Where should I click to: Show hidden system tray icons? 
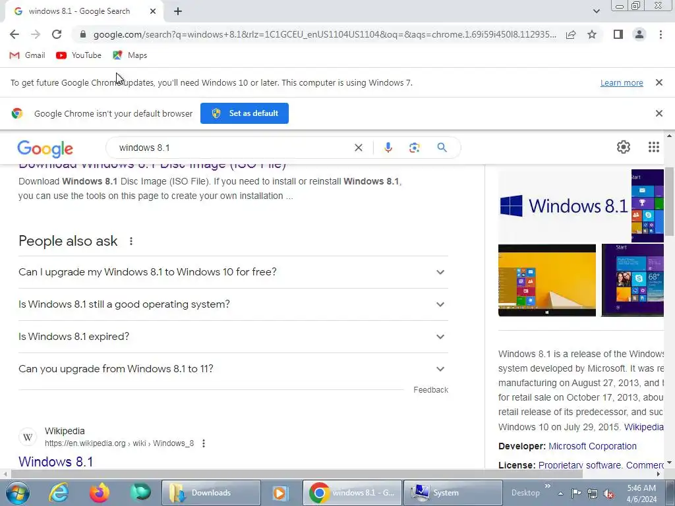(x=560, y=493)
